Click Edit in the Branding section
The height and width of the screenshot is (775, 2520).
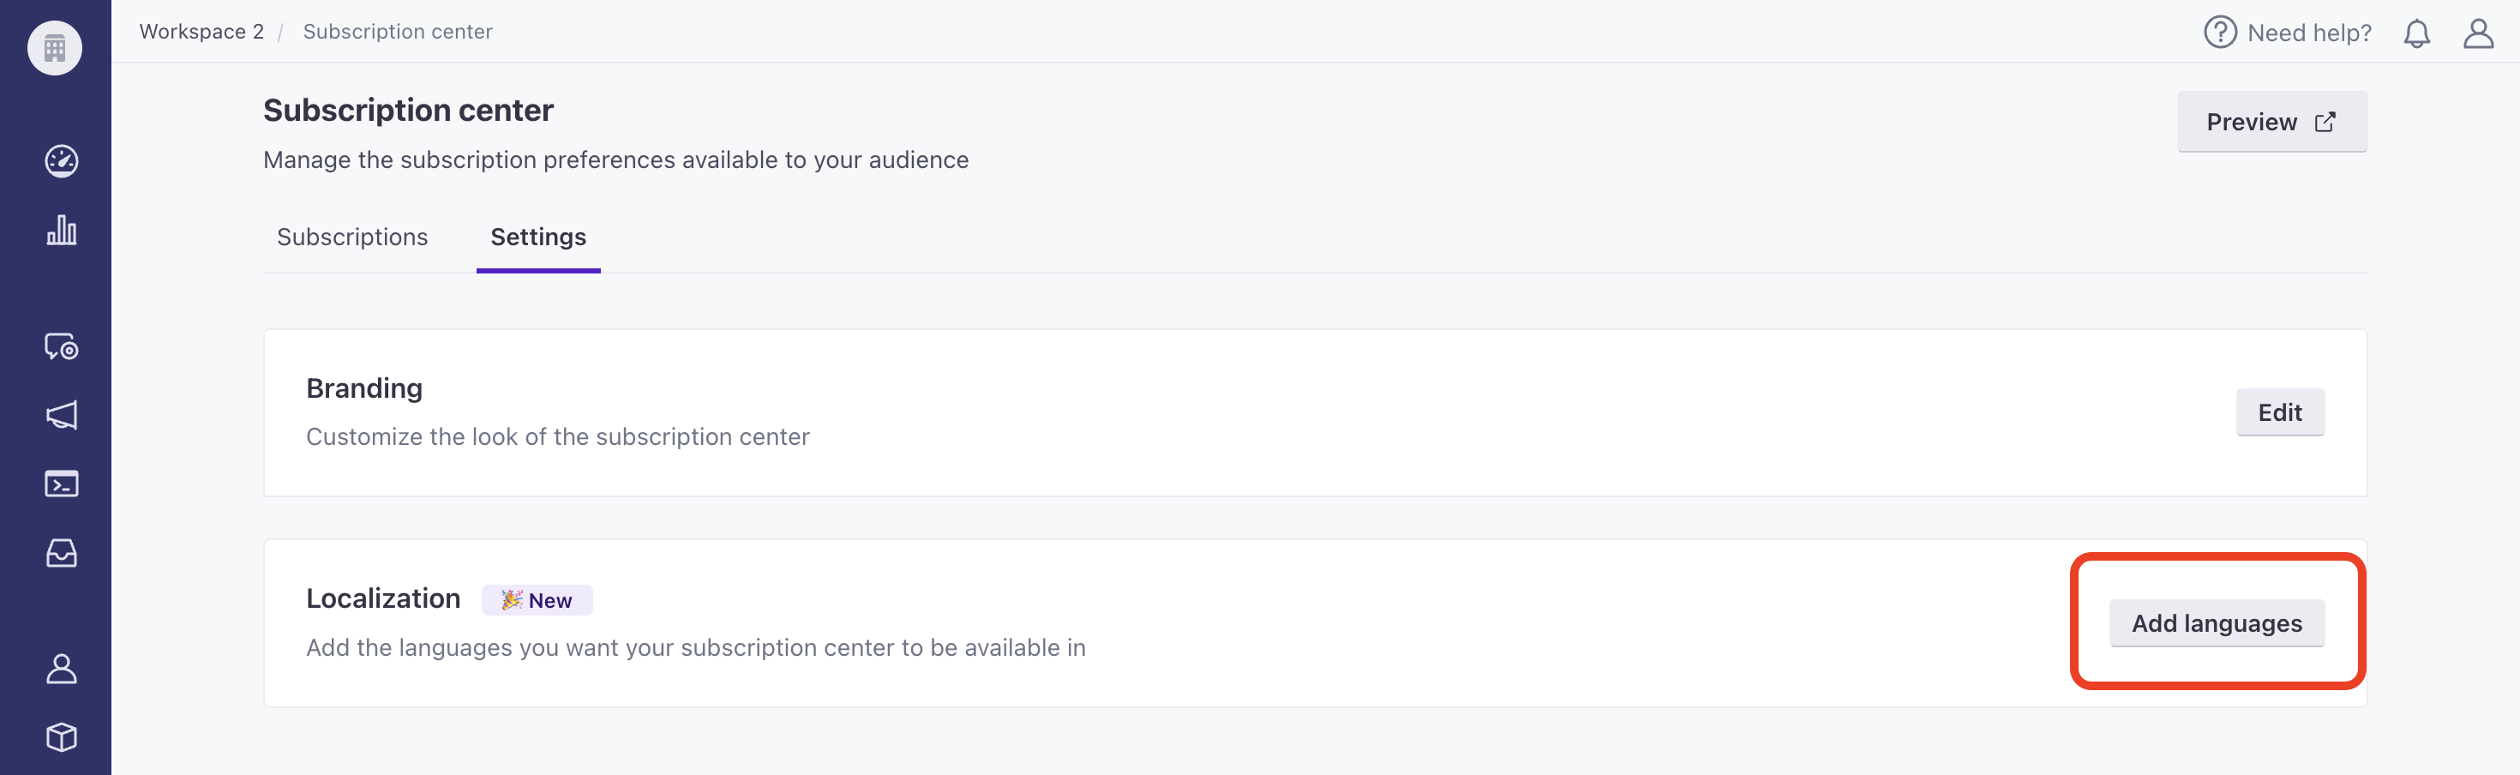click(x=2279, y=412)
